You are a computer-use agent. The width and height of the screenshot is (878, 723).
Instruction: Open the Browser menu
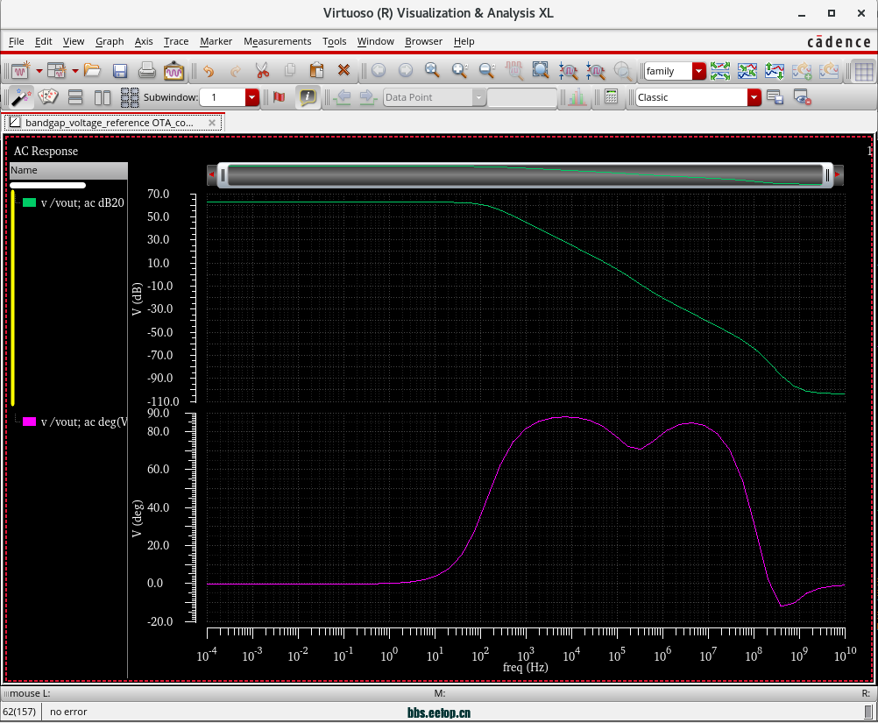pyautogui.click(x=424, y=41)
